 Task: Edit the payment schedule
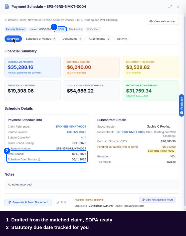pos(61,202)
